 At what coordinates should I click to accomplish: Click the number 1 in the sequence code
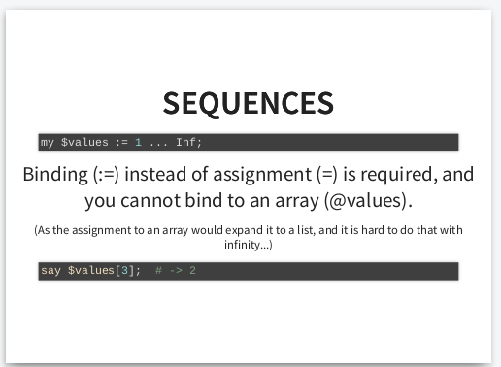pos(138,142)
